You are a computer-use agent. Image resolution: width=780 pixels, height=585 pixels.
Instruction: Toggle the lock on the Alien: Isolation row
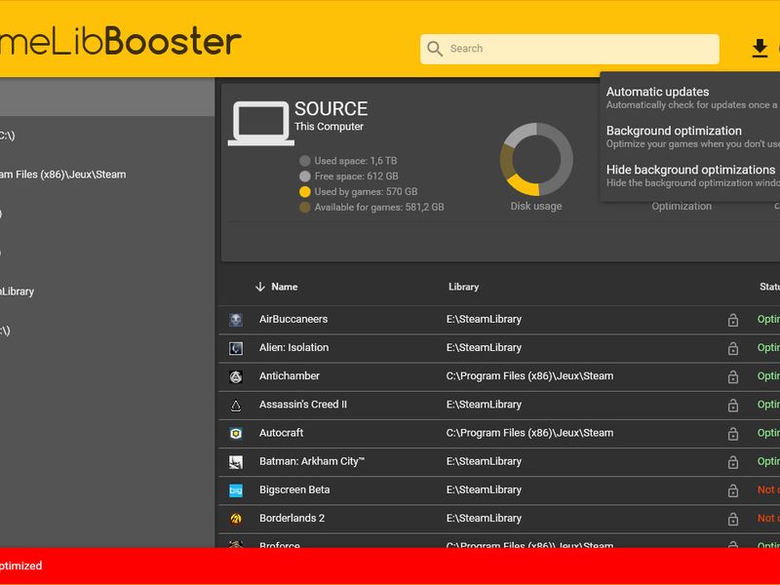click(x=733, y=348)
